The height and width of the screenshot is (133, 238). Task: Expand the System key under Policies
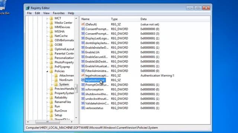[52, 85]
